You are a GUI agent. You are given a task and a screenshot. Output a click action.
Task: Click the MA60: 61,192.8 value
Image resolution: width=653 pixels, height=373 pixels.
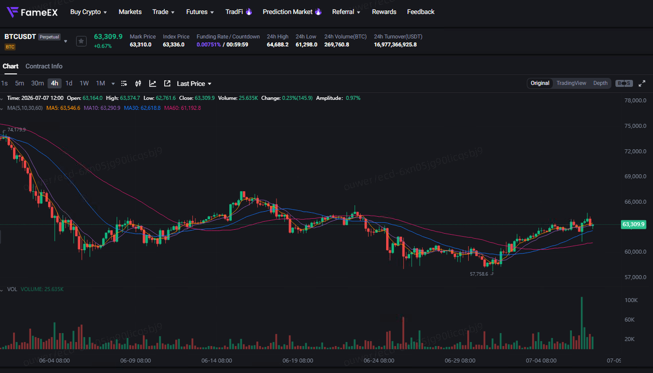(x=182, y=108)
